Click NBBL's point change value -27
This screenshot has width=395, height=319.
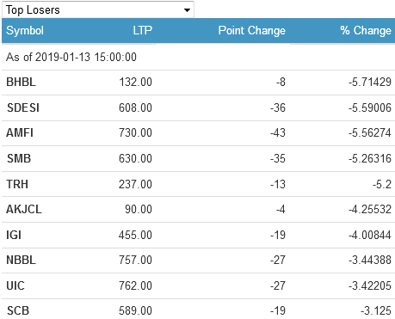pyautogui.click(x=278, y=261)
